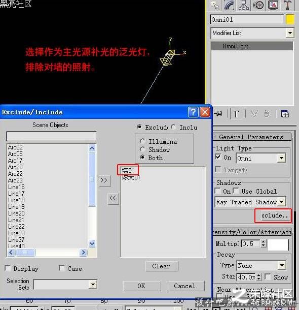Viewport: 299px width, 310px height.
Task: Open the Modify panel tab icon
Action: [x=229, y=5]
